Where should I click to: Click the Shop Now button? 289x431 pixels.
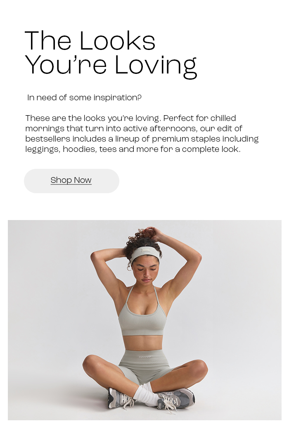(x=71, y=181)
